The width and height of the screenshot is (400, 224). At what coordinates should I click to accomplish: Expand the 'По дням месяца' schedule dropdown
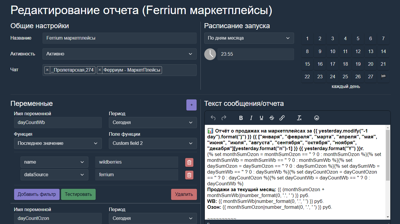click(249, 38)
